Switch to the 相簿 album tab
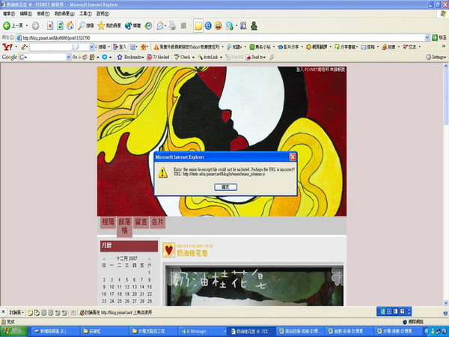Screen dimensions: 449x337 [108, 222]
